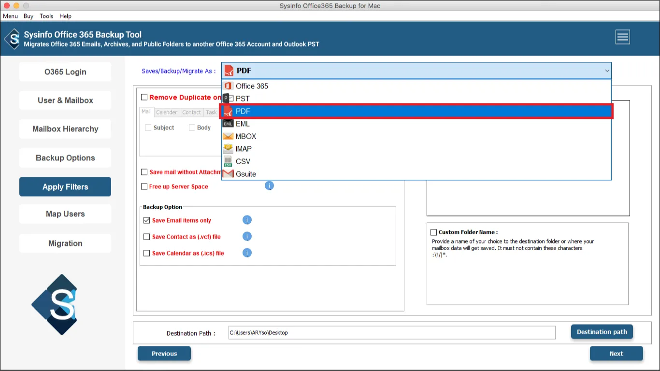Select the IMAP mail icon
Viewport: 660px width, 371px height.
click(x=228, y=149)
